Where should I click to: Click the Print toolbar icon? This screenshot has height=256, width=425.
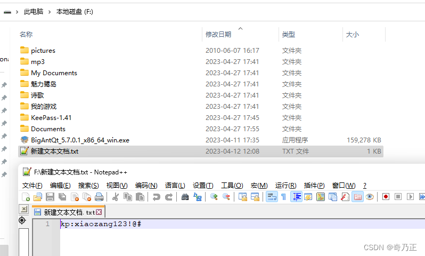tap(99, 197)
